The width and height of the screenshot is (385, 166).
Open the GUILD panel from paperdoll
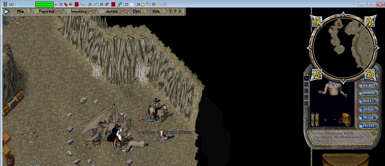(x=368, y=109)
